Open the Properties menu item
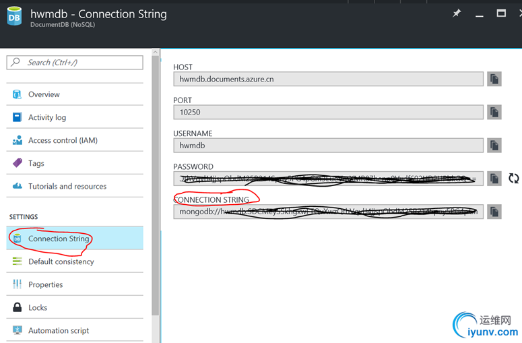 coord(75,284)
